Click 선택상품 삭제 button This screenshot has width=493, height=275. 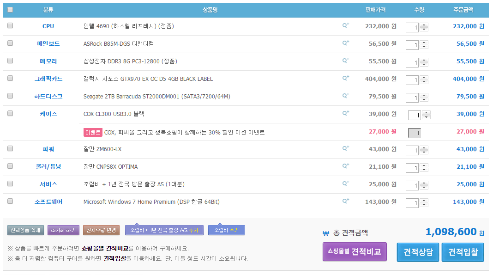25,230
